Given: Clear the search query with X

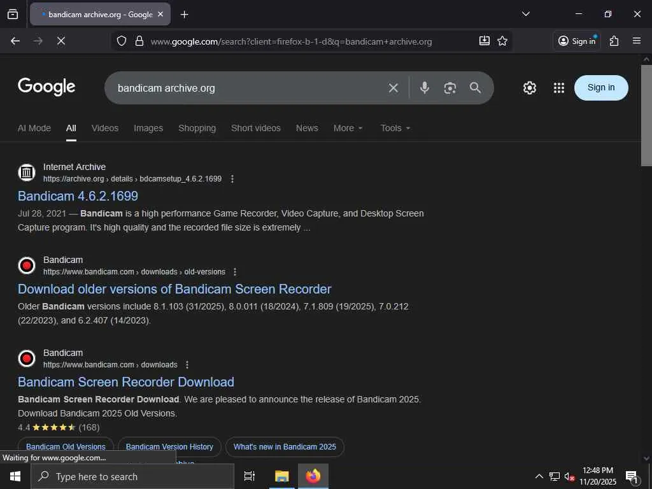Looking at the screenshot, I should [393, 88].
